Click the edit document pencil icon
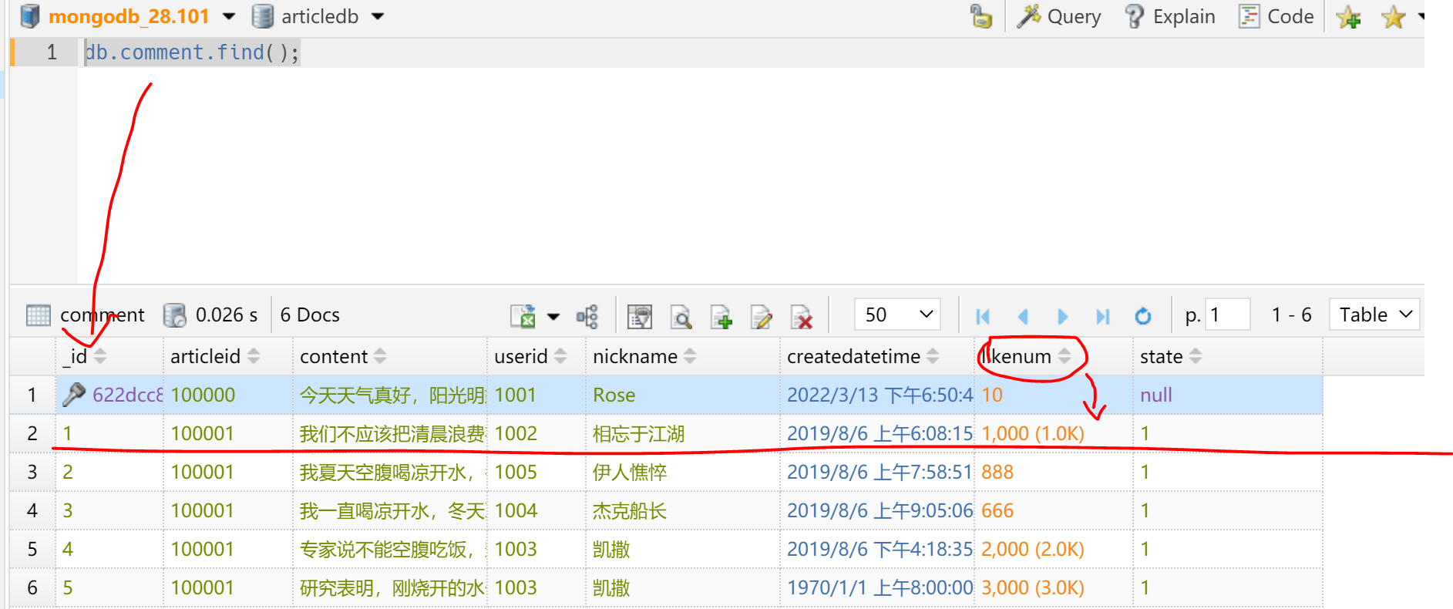This screenshot has width=1453, height=609. pos(762,316)
